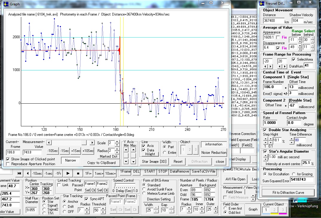This screenshot has height=218, width=321.
Task: Click the Noise Reduction button
Action: click(x=214, y=153)
